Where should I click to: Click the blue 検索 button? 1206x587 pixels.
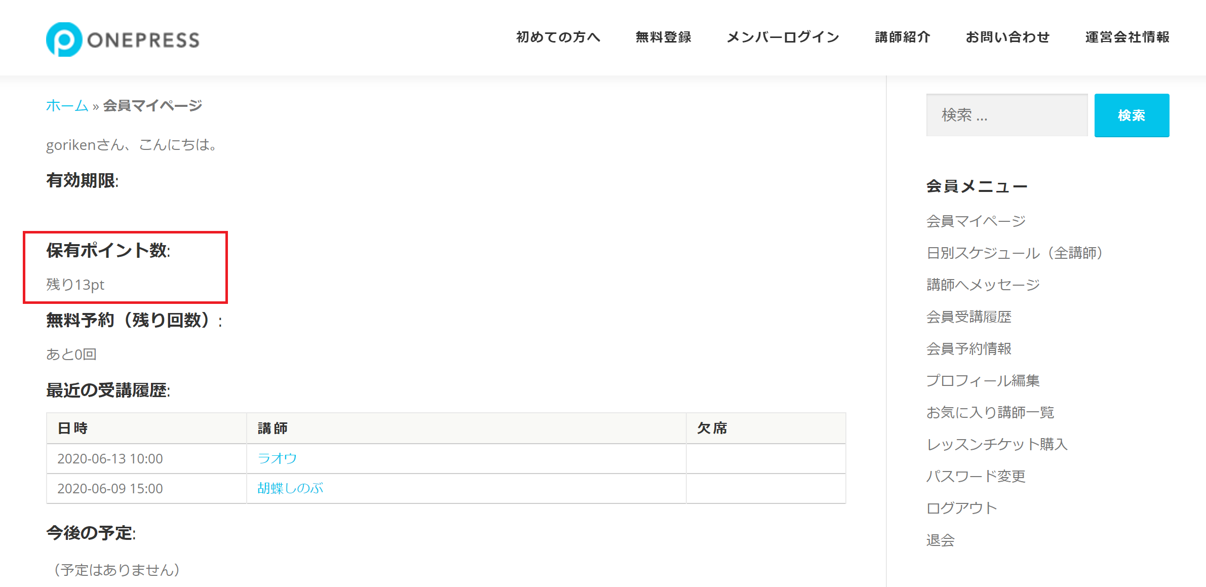tap(1132, 115)
